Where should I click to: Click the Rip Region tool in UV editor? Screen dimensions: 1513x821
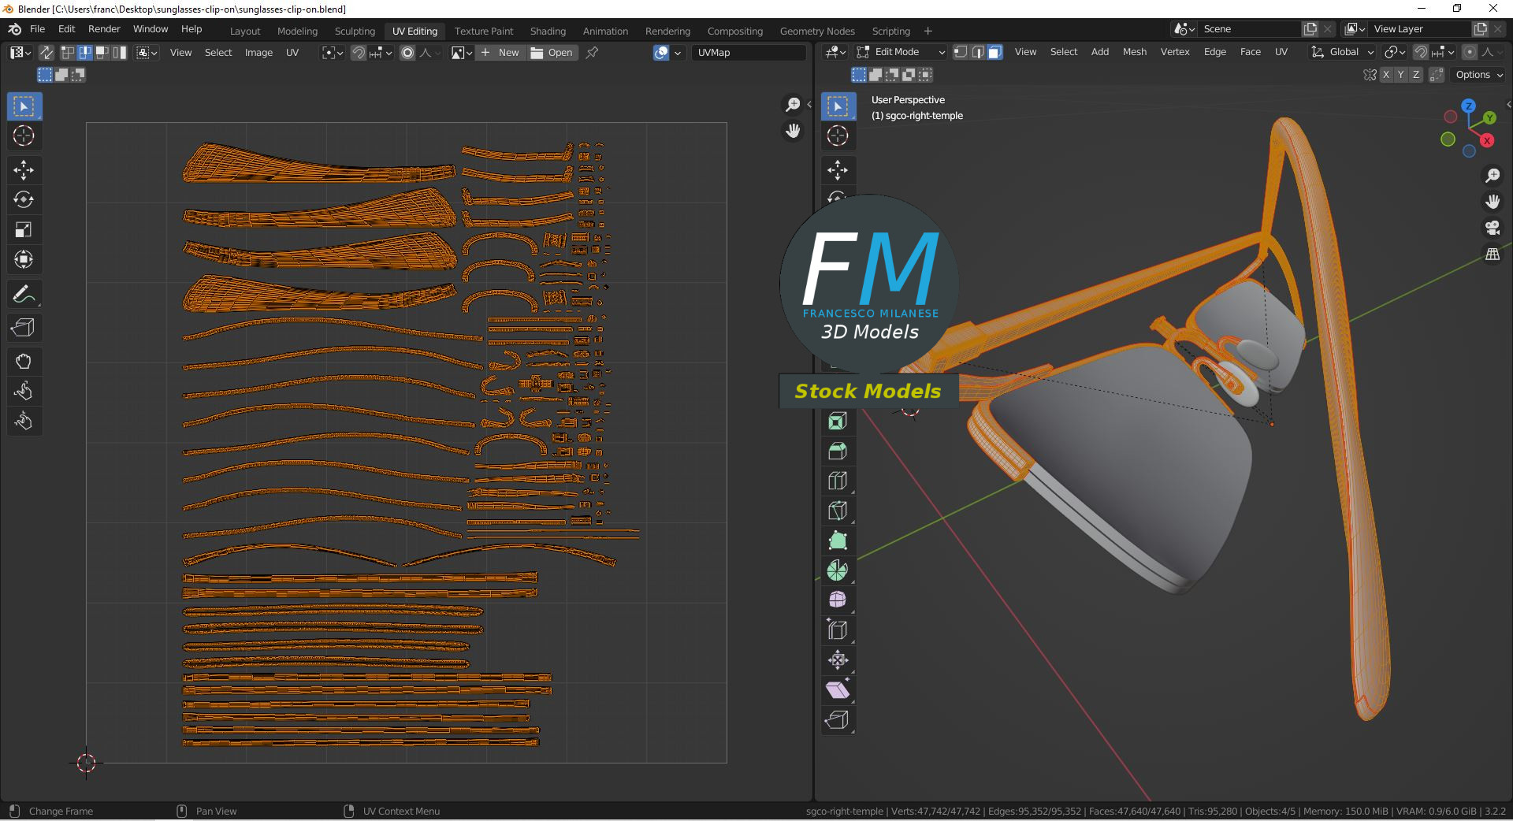pyautogui.click(x=24, y=328)
